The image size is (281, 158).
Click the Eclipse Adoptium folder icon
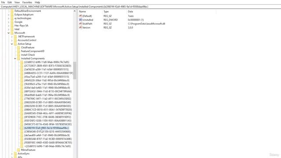(12, 14)
